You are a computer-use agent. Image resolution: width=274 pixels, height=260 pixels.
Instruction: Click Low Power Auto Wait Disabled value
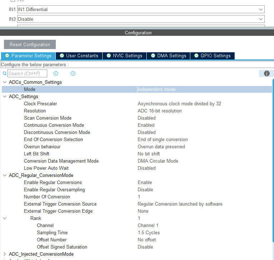[x=147, y=168]
